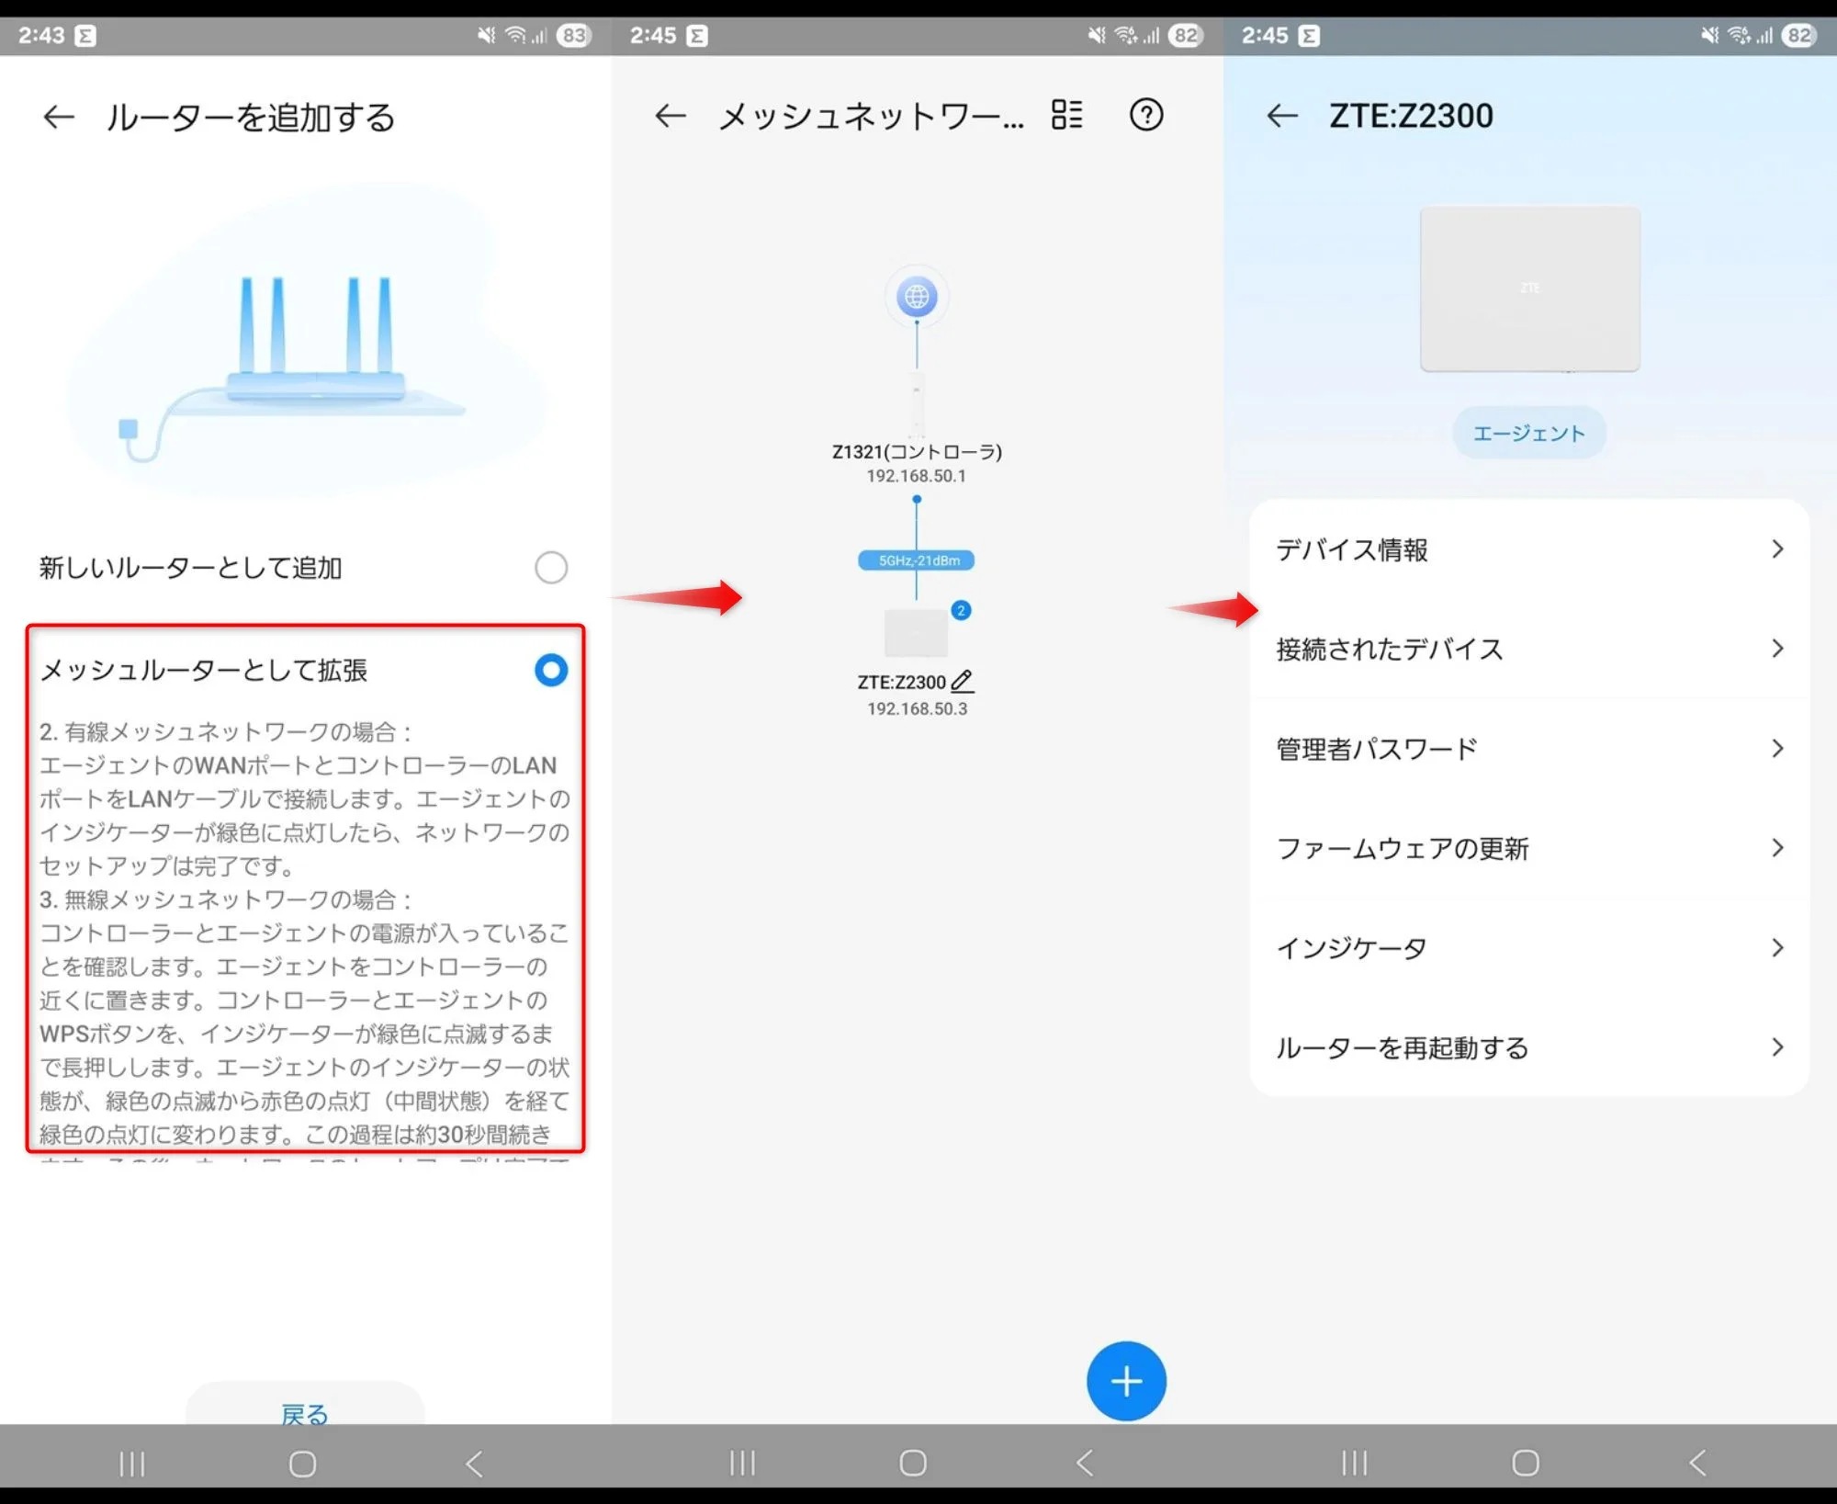Expand 管理者パスワード chevron

1776,749
